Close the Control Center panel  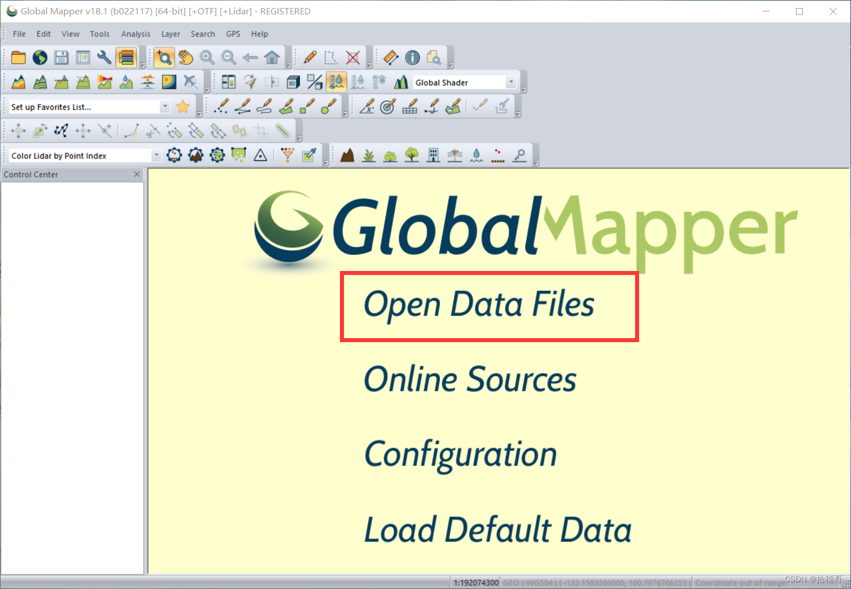137,175
